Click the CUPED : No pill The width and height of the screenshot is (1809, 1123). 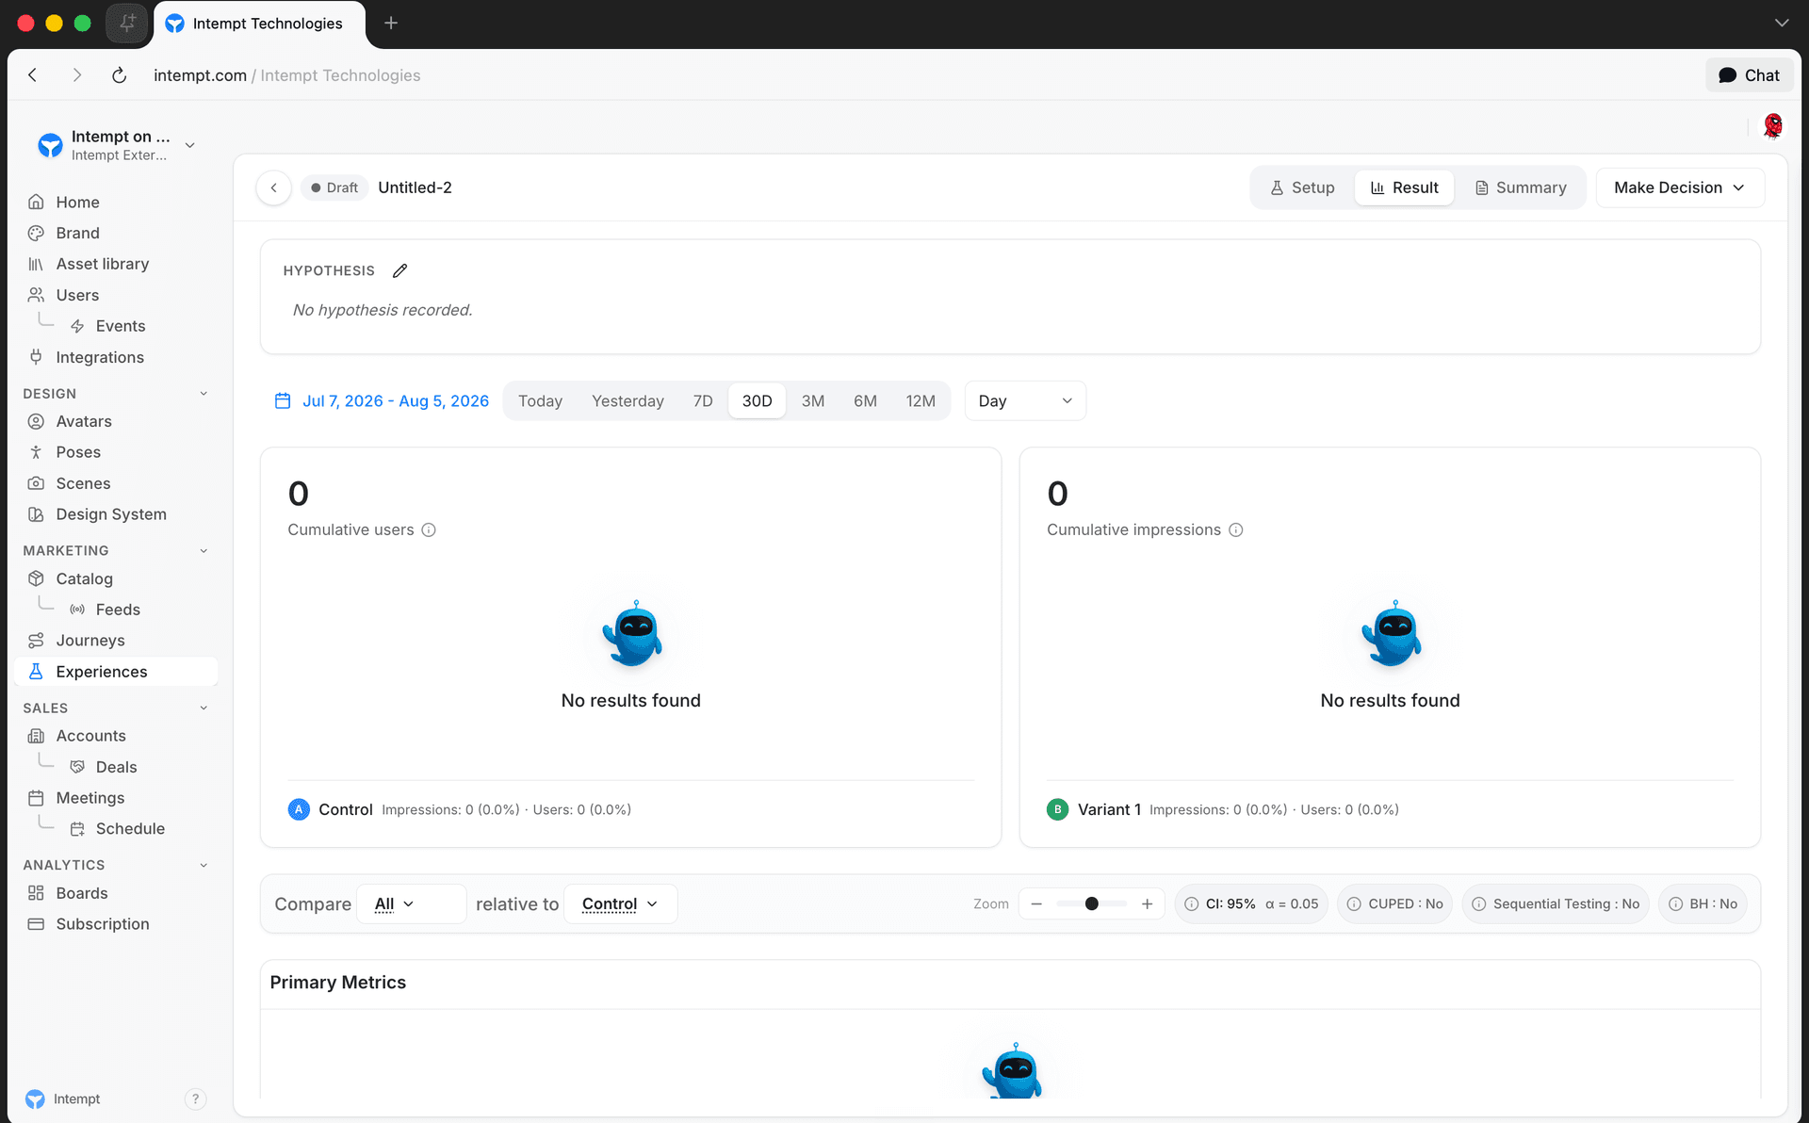click(x=1395, y=903)
